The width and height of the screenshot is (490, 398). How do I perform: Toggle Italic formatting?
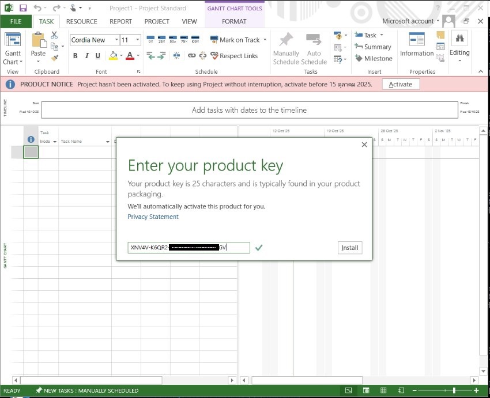[86, 56]
